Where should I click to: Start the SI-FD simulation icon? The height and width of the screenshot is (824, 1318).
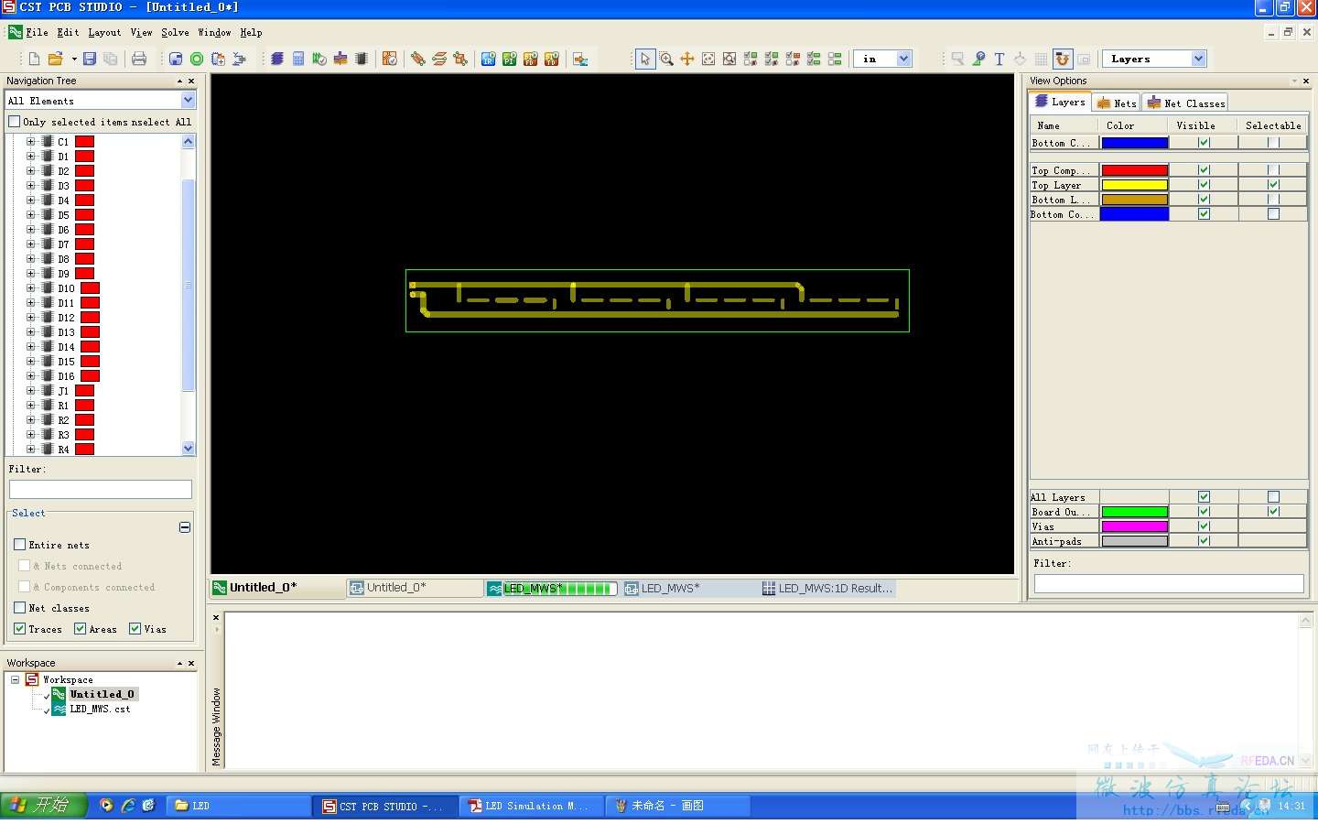pos(531,59)
